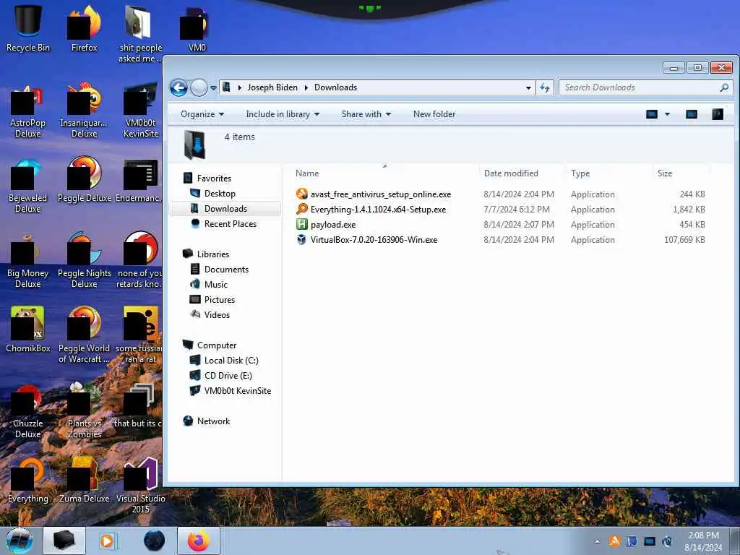Select the Visual Studio 2015 desktop icon
The width and height of the screenshot is (740, 555).
141,486
